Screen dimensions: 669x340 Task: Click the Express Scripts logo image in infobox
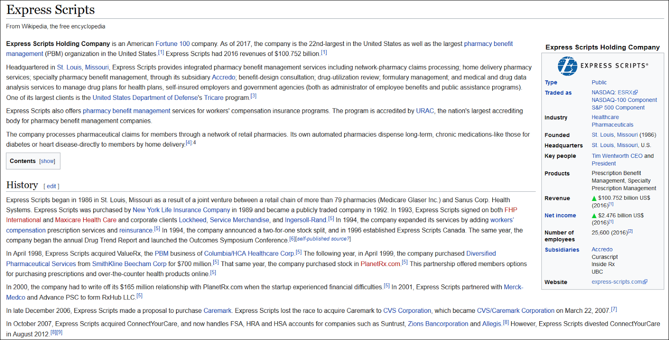603,66
